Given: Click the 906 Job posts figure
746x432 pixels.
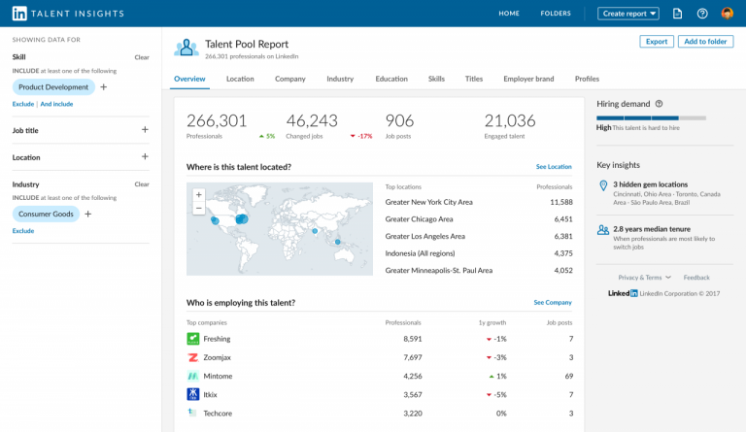Looking at the screenshot, I should click(399, 120).
